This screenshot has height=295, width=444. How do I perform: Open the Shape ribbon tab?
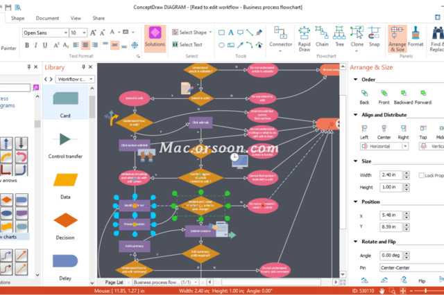tap(17, 18)
